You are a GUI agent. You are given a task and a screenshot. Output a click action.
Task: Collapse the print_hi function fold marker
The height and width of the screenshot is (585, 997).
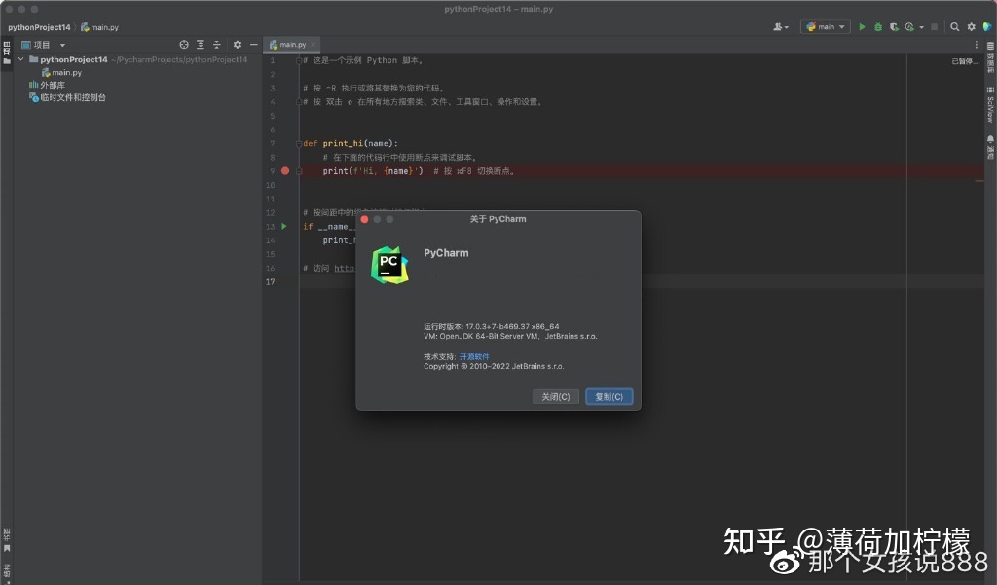coord(299,144)
